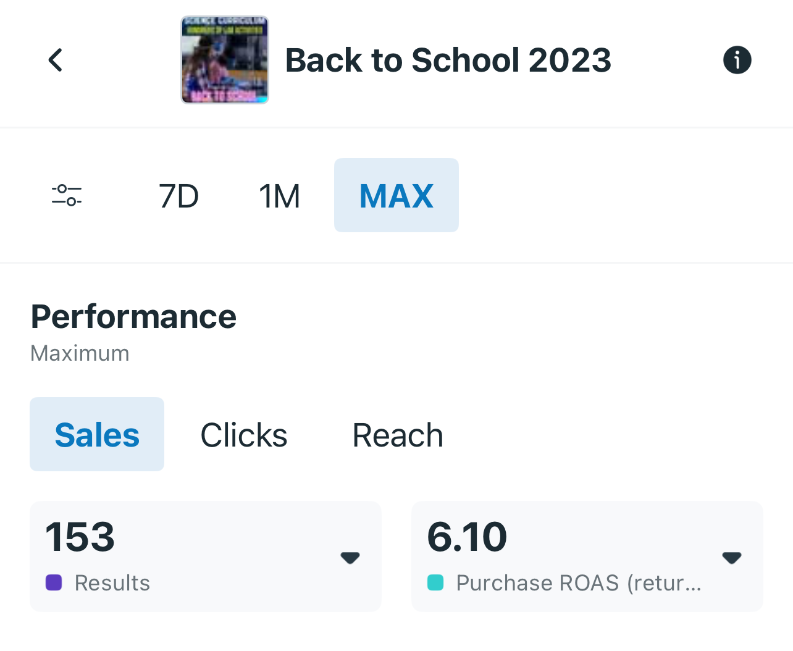This screenshot has width=793, height=651.
Task: Show the Reach tab
Action: click(398, 435)
